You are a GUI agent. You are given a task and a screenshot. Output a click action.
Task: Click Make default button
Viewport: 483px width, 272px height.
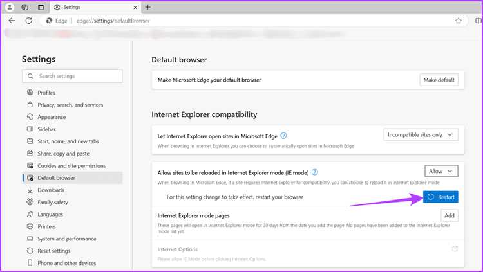click(x=439, y=80)
